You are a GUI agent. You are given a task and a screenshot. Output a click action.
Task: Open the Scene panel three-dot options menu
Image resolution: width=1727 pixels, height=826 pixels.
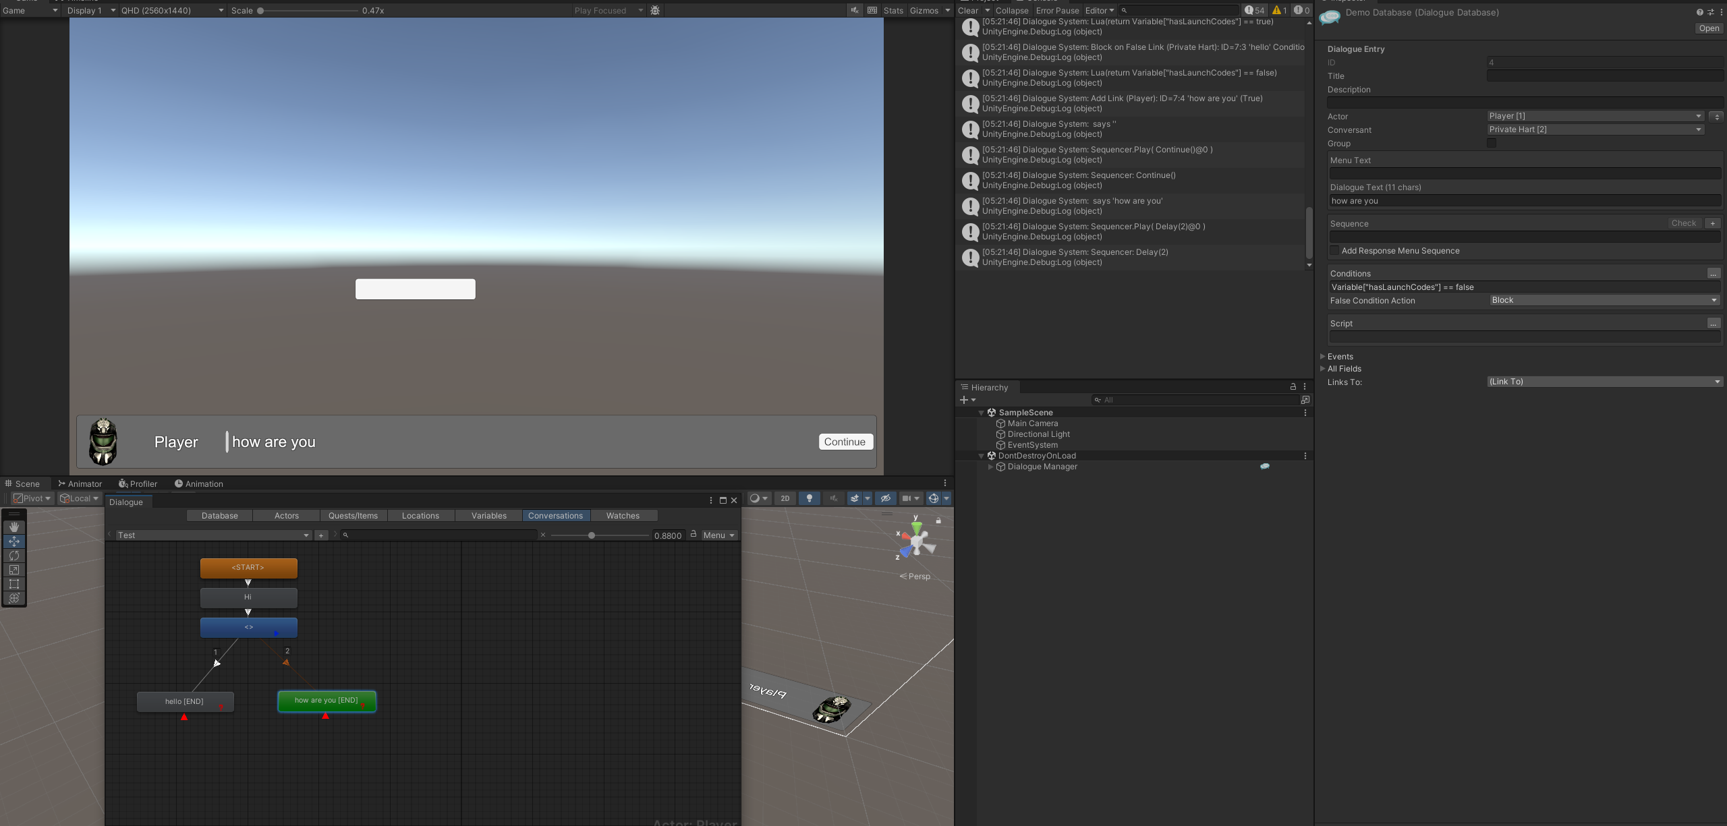click(945, 483)
